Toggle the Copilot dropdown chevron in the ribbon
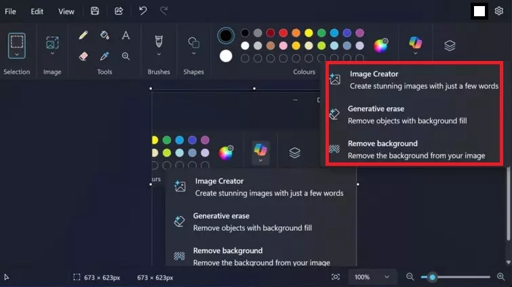 point(415,53)
